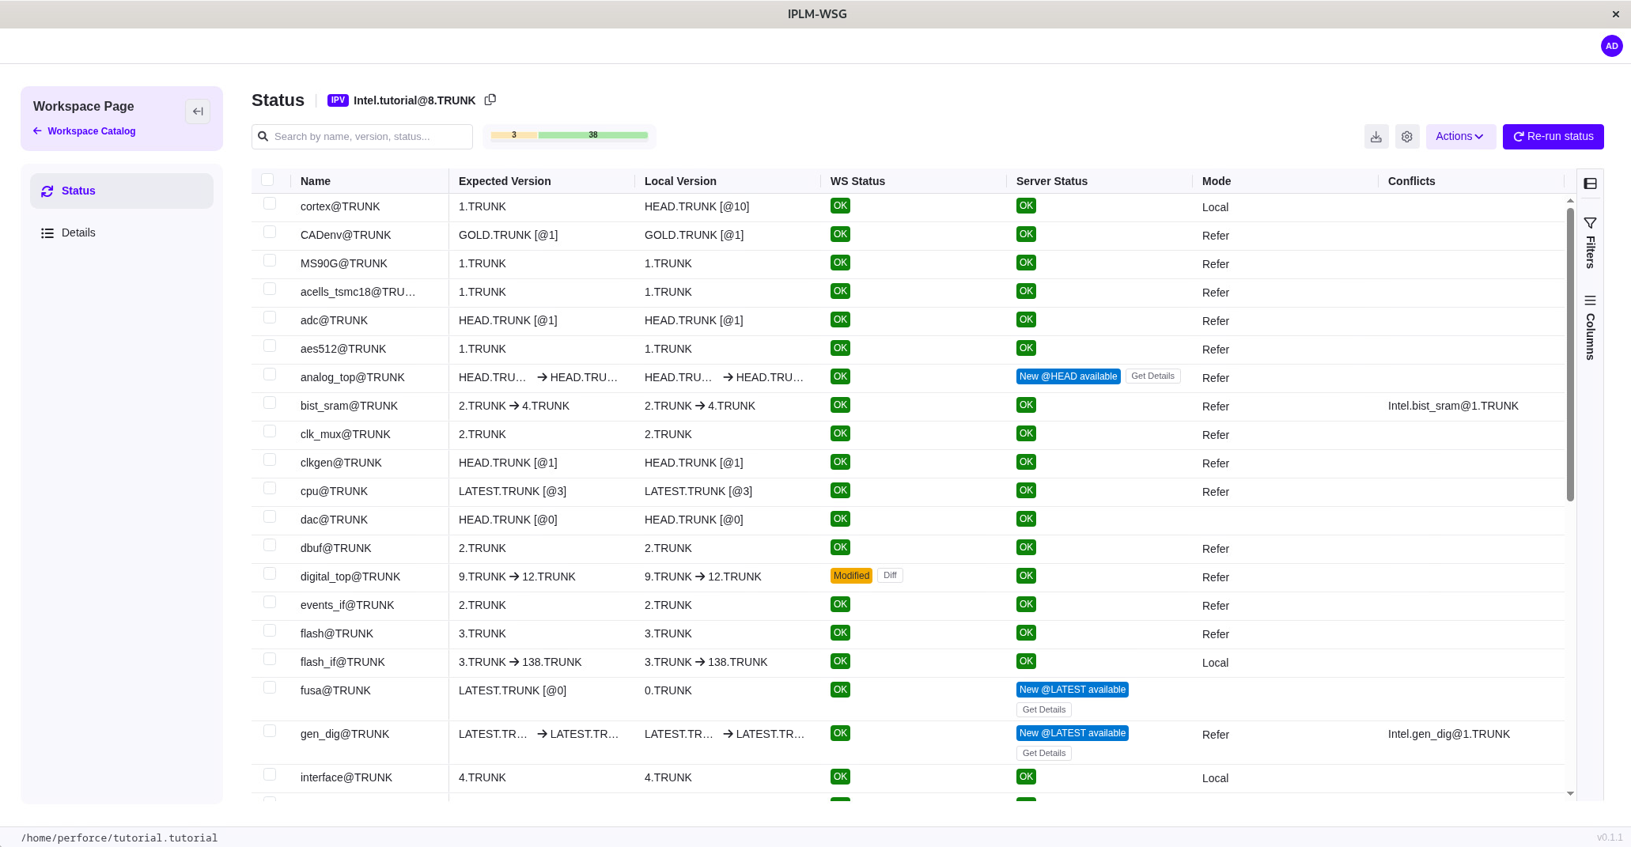Click the /home/perforce/tutorial.tutorial path
Screen dimensions: 1631x847
[119, 838]
